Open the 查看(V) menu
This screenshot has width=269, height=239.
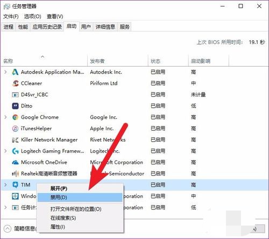[55, 17]
